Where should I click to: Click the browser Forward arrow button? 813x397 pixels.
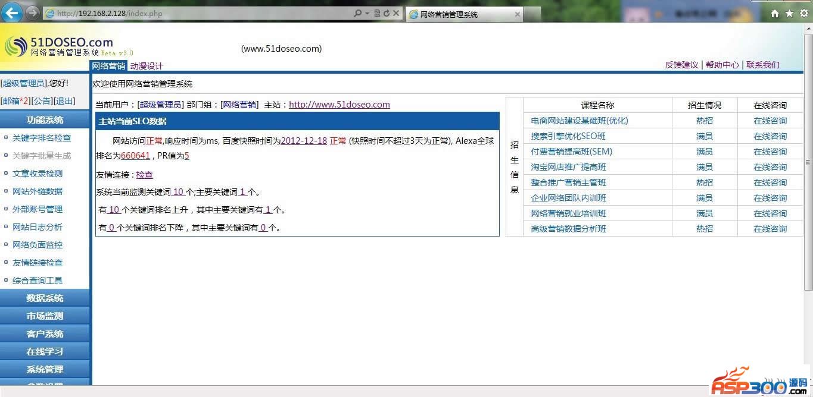click(32, 12)
